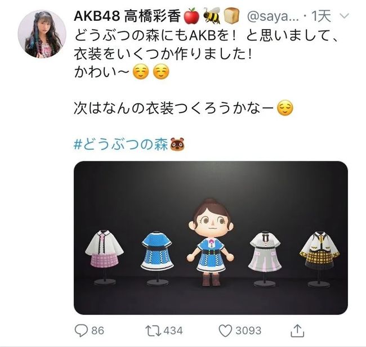Viewport: 366px width, 347px height.
Task: Retweet using the 434 retweet icon
Action: click(153, 331)
